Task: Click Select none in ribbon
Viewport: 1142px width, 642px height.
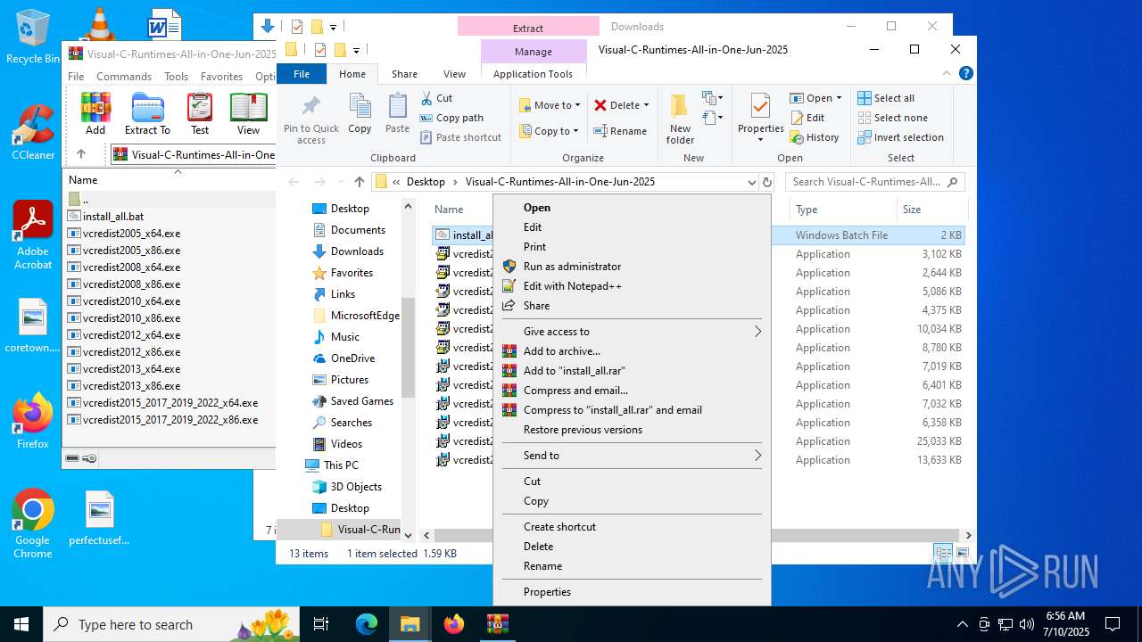Action: point(892,118)
